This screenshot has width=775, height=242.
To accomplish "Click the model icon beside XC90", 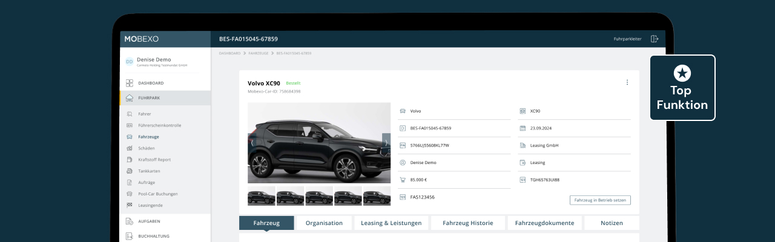I will pos(523,111).
